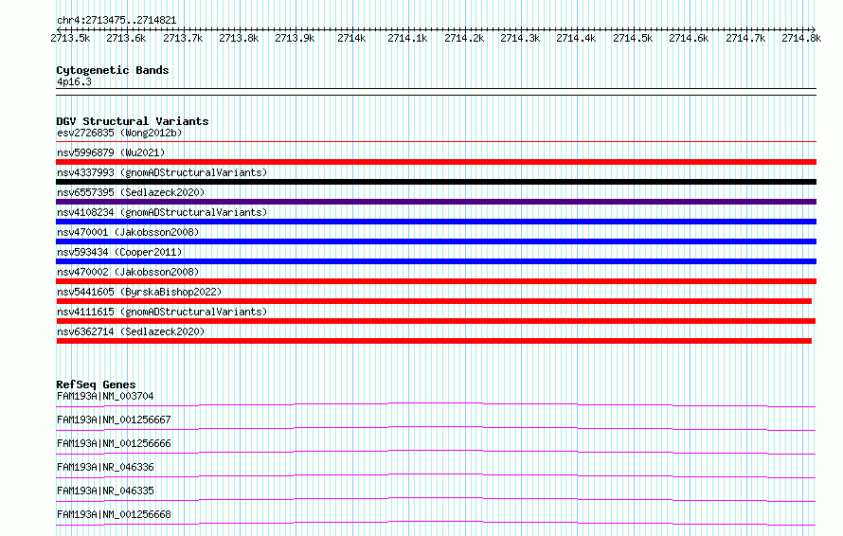Click the chr4:2713475..2714821 coordinate label
The image size is (843, 536).
coord(117,20)
